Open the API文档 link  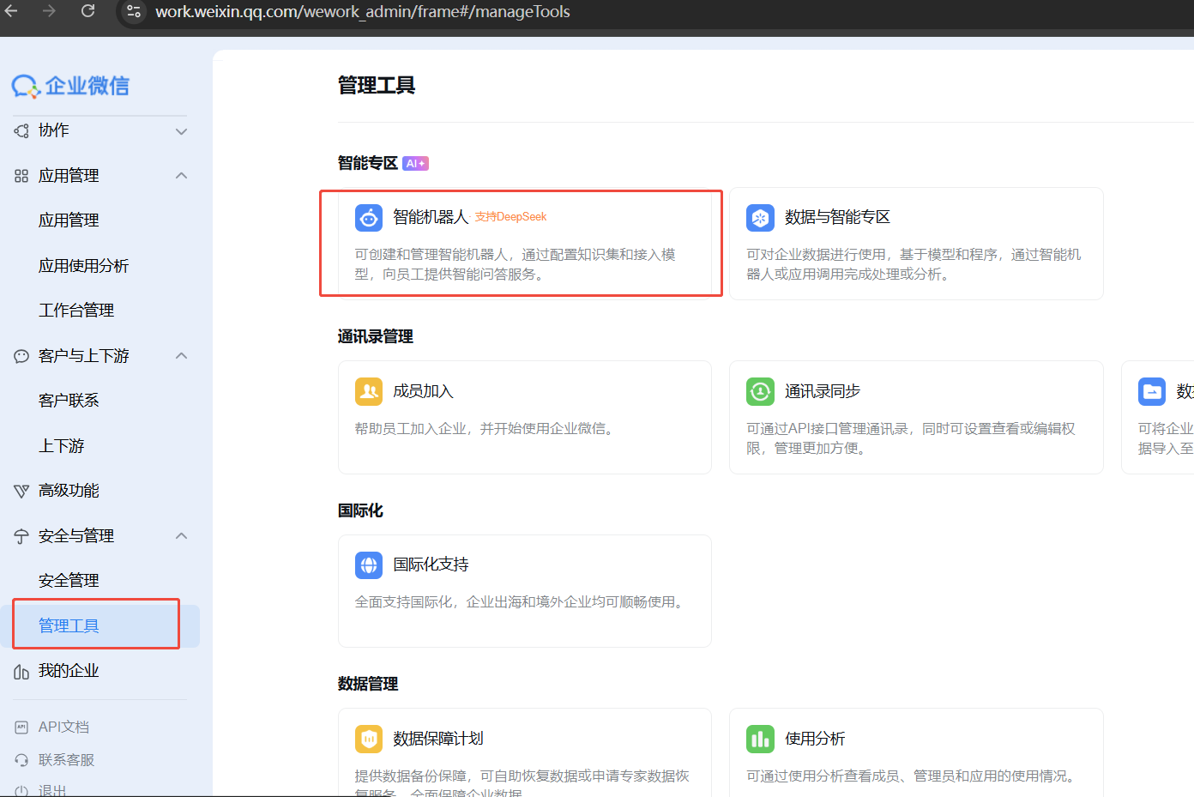coord(63,727)
